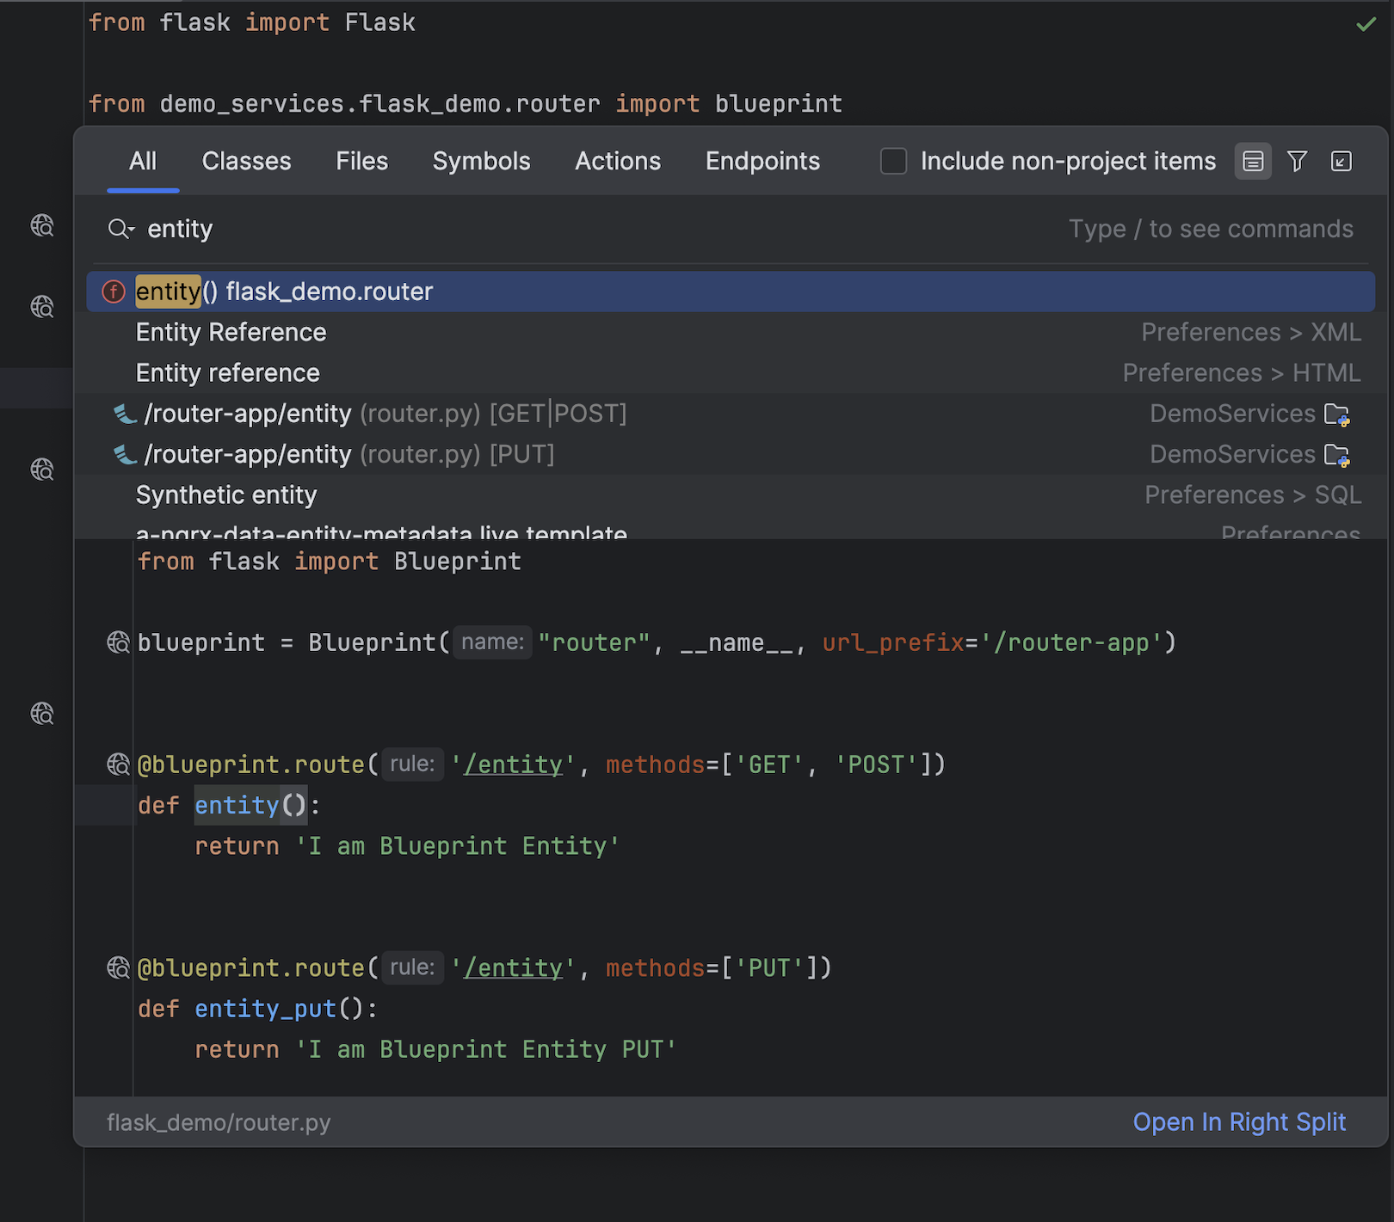Click the underlined /entity rule link
1394x1222 pixels.
click(x=512, y=764)
